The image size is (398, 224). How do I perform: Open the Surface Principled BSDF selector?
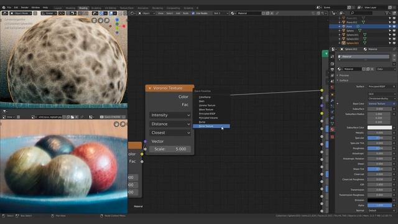tap(381, 86)
